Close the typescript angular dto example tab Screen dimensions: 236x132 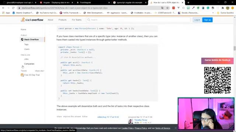(x=146, y=3)
